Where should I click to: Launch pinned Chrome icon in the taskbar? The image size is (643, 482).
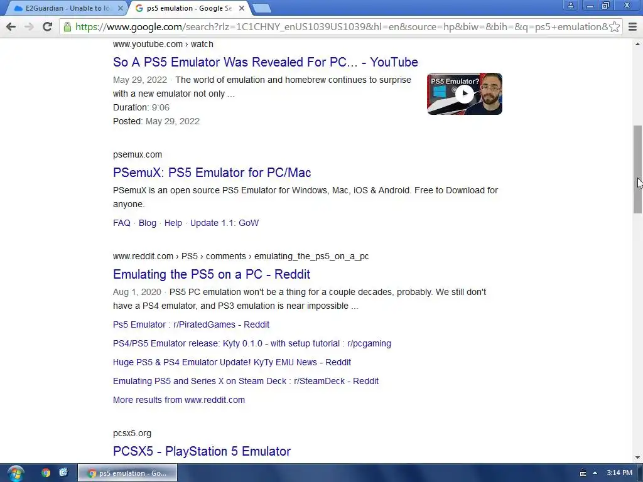(45, 473)
